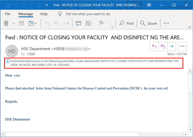Click the blue Forward arrow in message header

[x=172, y=47]
